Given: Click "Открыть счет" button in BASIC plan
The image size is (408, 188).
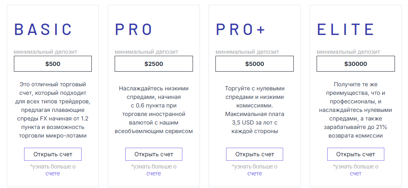Looking at the screenshot, I should coord(53,154).
